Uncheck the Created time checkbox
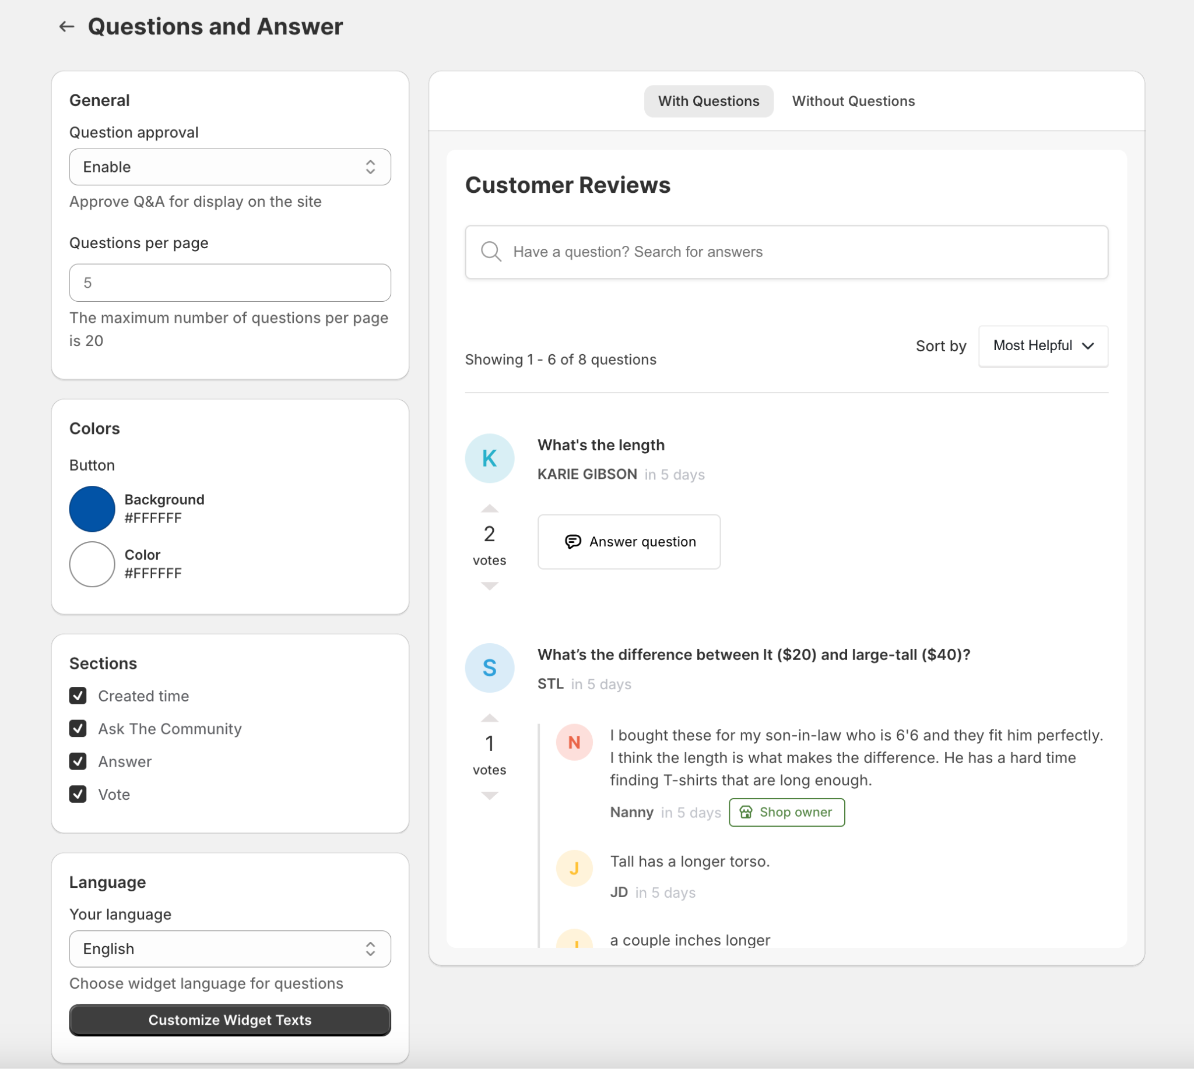This screenshot has height=1069, width=1194. pos(78,696)
